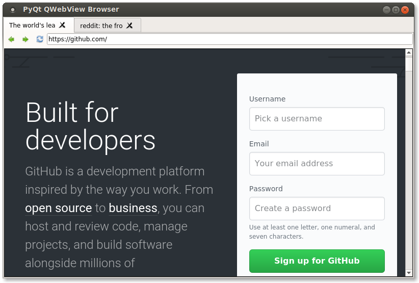Click the scrollbar down arrow

[x=409, y=273]
